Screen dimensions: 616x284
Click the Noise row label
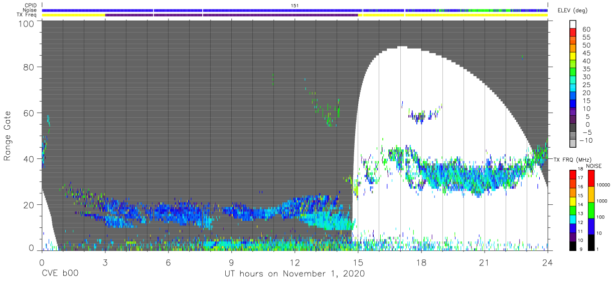31,10
